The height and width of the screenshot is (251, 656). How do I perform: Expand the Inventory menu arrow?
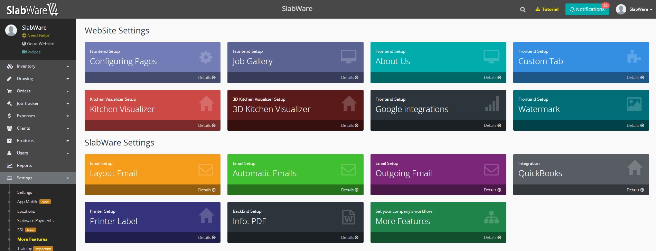[x=68, y=67]
